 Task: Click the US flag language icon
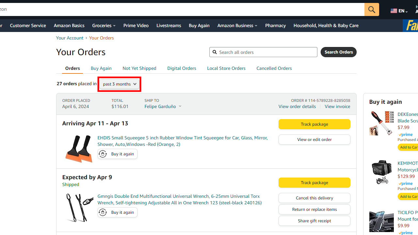click(394, 11)
